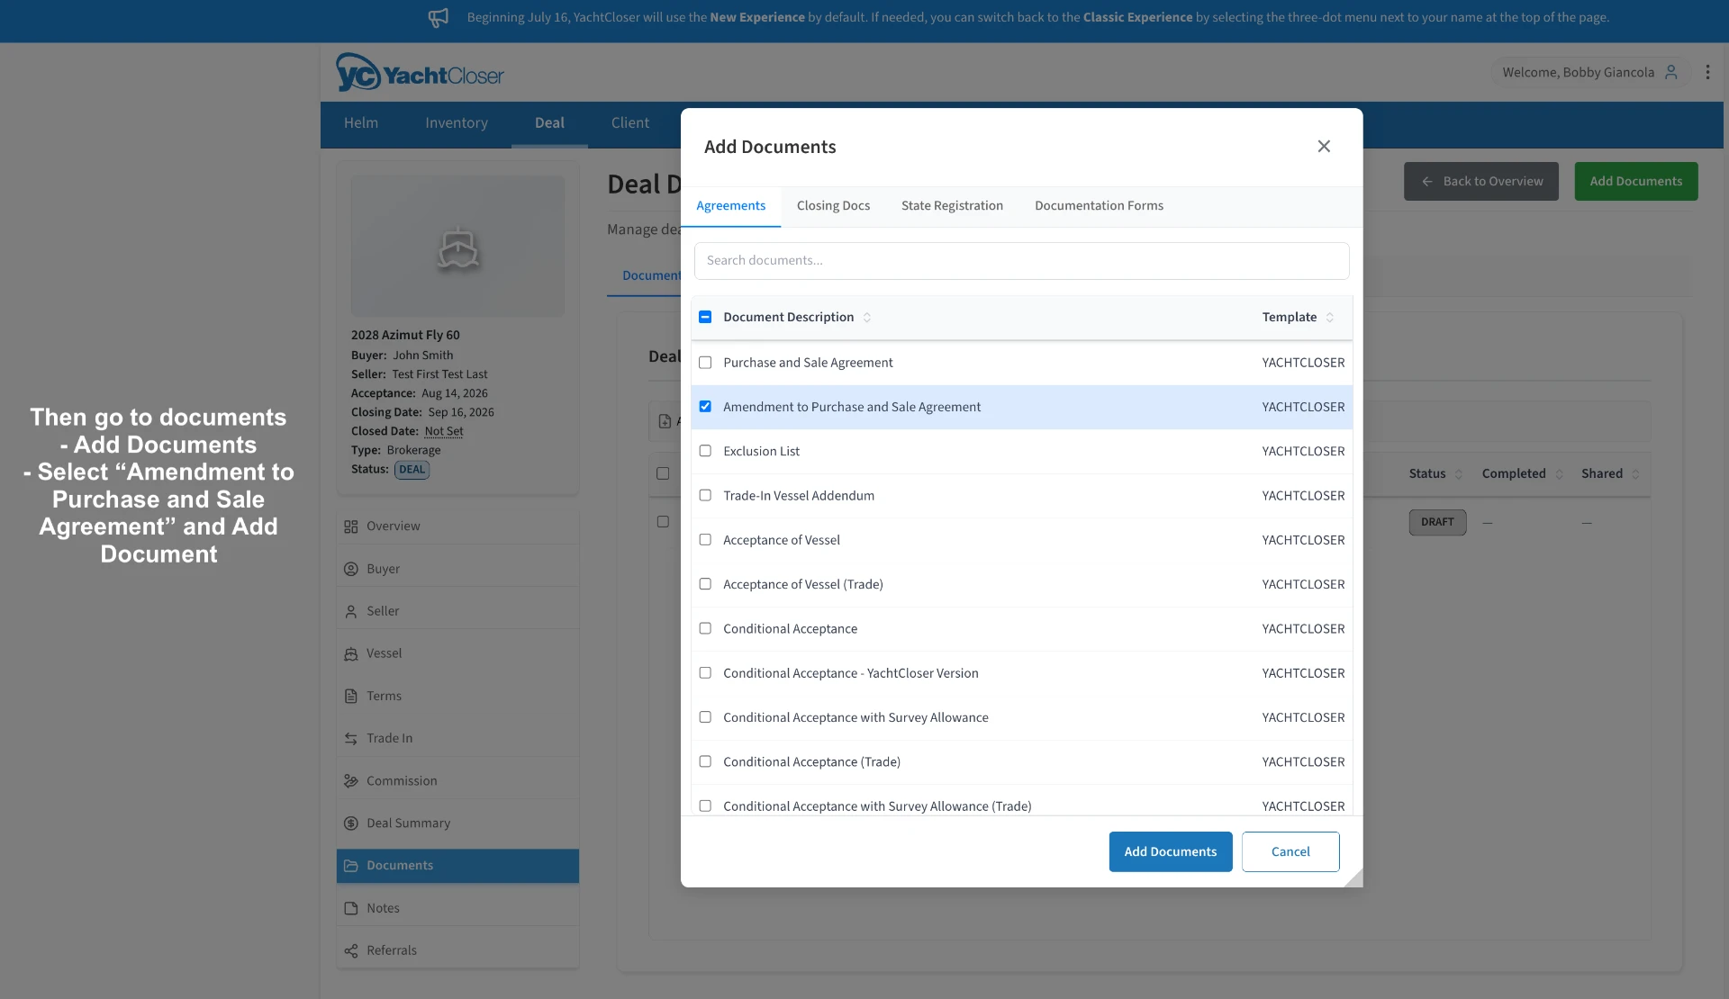Screen dimensions: 1729x999
Task: Click the Vessel boat icon in sidebar
Action: 351,653
